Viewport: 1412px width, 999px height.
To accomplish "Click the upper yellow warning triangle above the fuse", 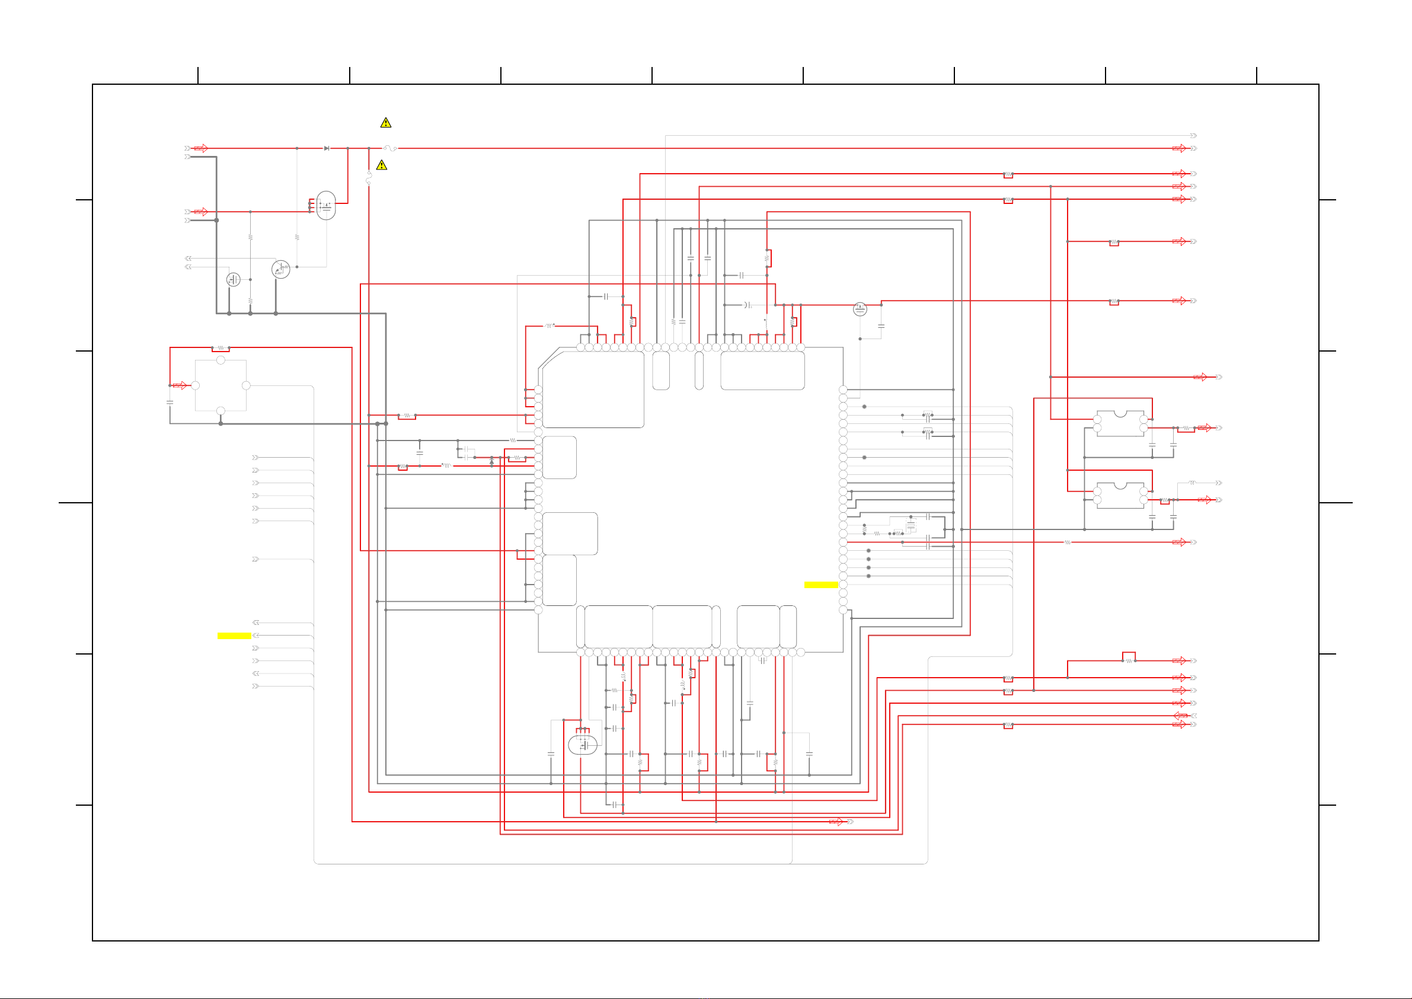I will [x=385, y=123].
